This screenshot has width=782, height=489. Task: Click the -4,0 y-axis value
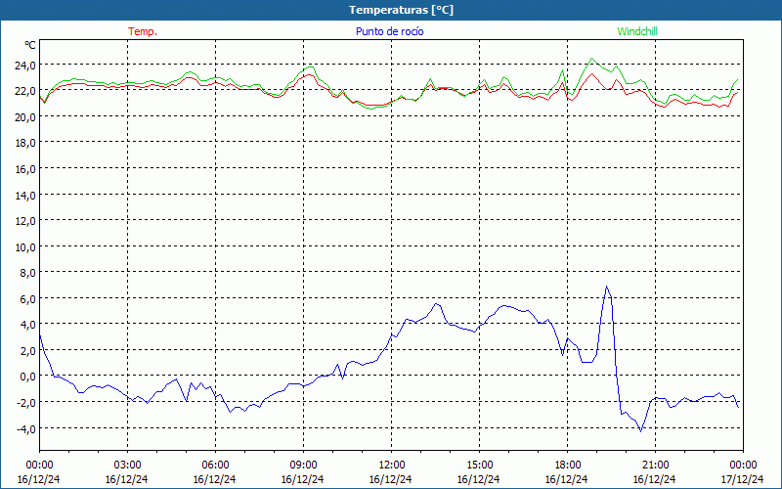[26, 428]
